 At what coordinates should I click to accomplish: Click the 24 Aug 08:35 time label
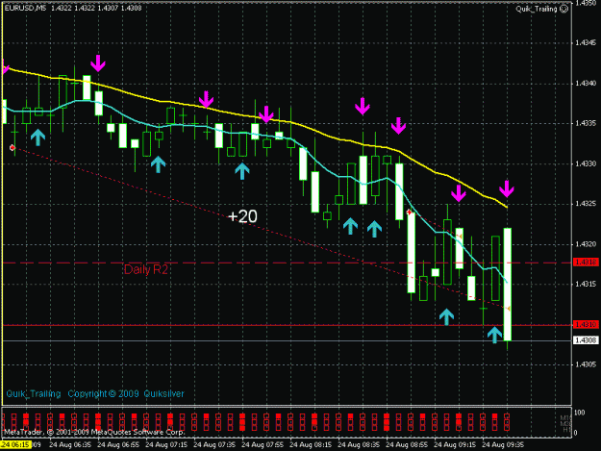(359, 445)
